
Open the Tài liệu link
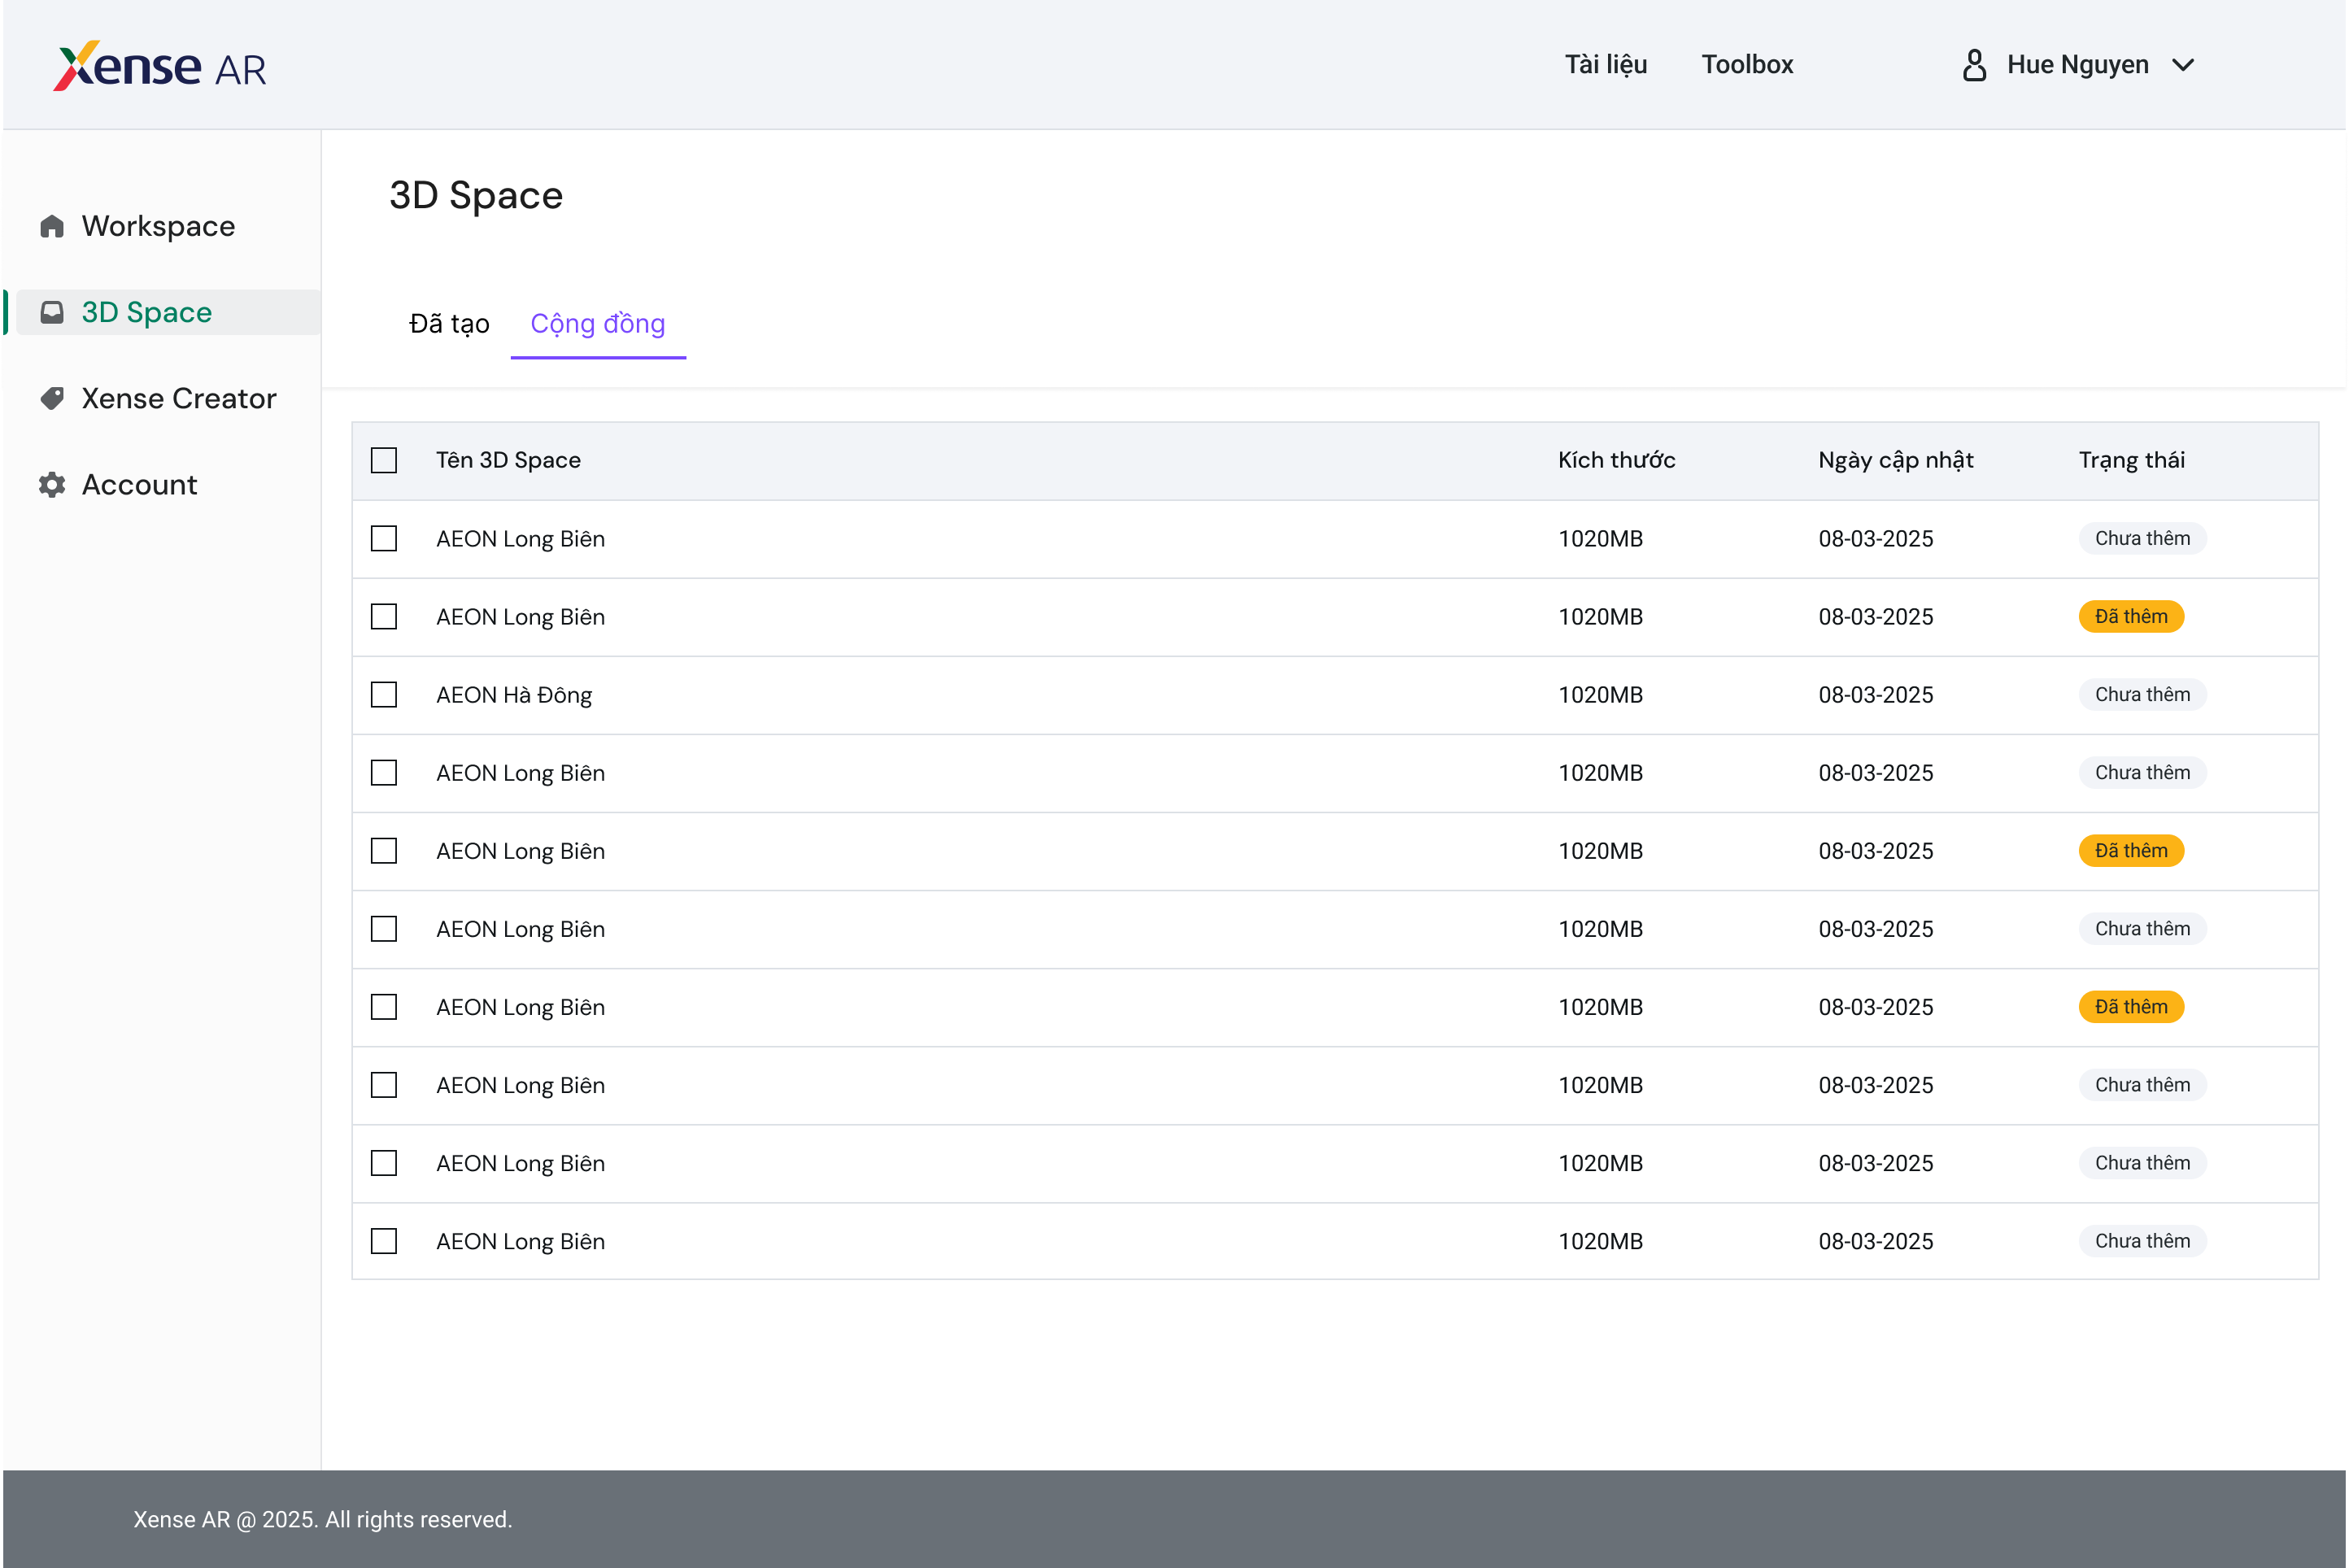point(1605,65)
